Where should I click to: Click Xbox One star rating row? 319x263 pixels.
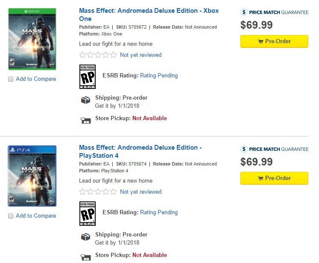(x=98, y=55)
